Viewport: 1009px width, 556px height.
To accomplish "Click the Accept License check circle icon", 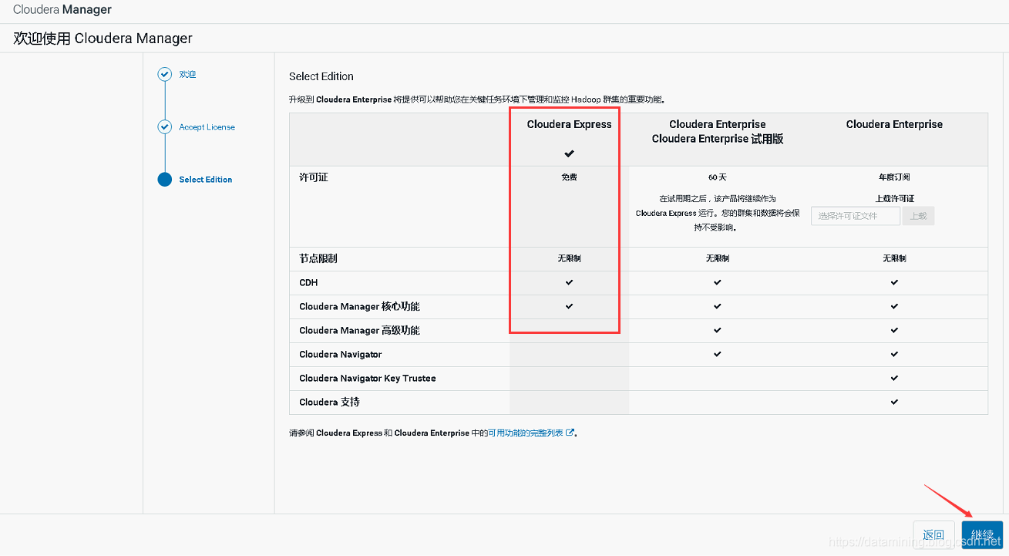I will [x=164, y=126].
